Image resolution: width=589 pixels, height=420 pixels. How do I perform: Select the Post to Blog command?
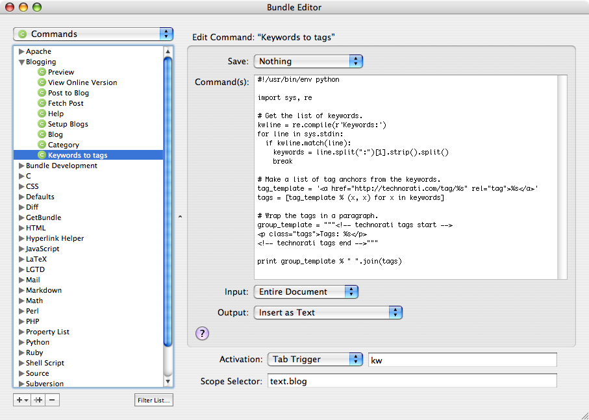tap(88, 93)
